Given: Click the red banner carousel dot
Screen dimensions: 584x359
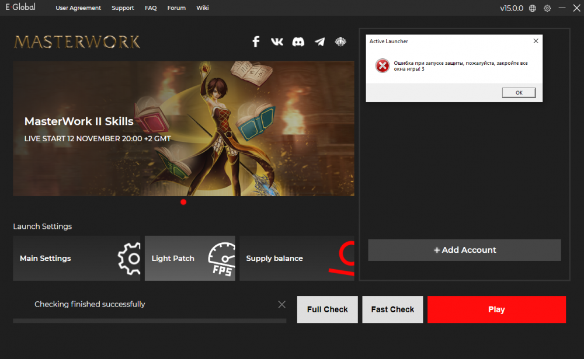Looking at the screenshot, I should 183,202.
